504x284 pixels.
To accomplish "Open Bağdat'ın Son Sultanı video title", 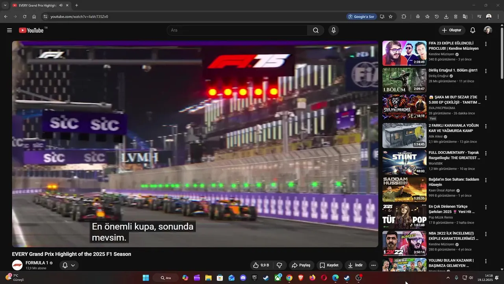I will 454,182.
